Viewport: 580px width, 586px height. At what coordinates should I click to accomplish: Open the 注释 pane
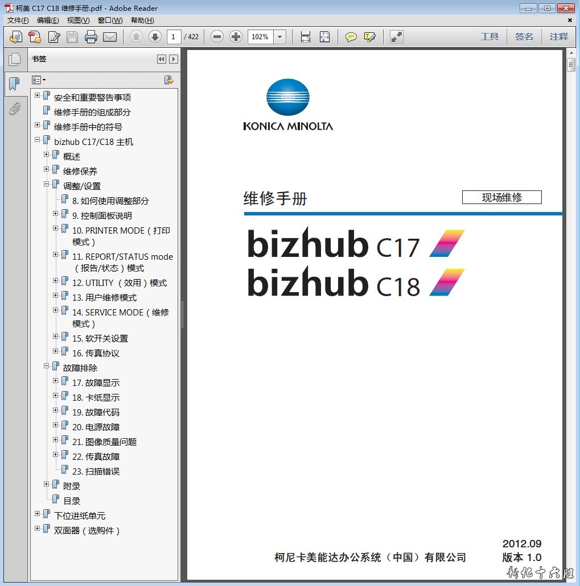[558, 37]
